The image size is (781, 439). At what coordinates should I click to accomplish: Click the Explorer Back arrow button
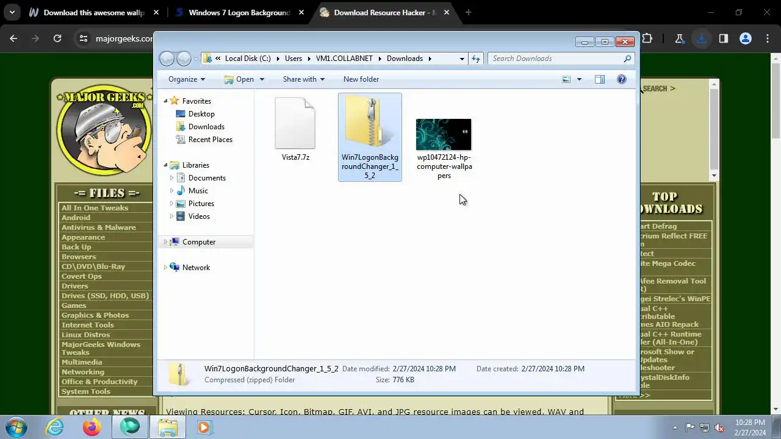(167, 59)
